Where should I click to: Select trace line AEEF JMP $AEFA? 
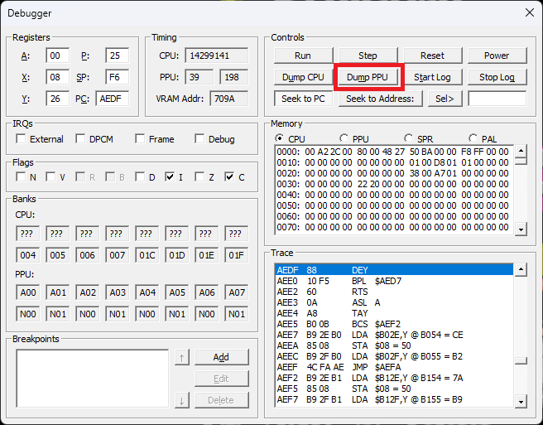click(x=394, y=367)
